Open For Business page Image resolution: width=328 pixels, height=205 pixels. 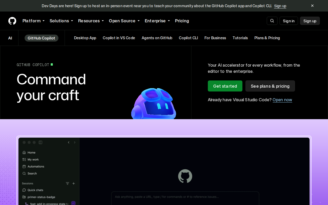pyautogui.click(x=215, y=38)
